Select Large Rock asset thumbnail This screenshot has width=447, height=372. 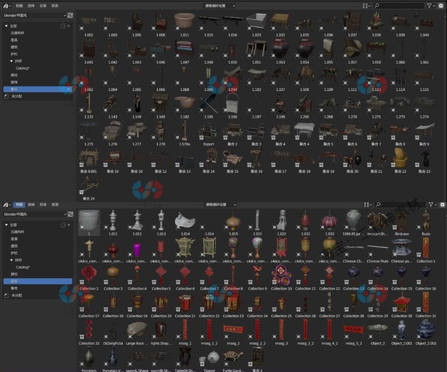pos(137,330)
